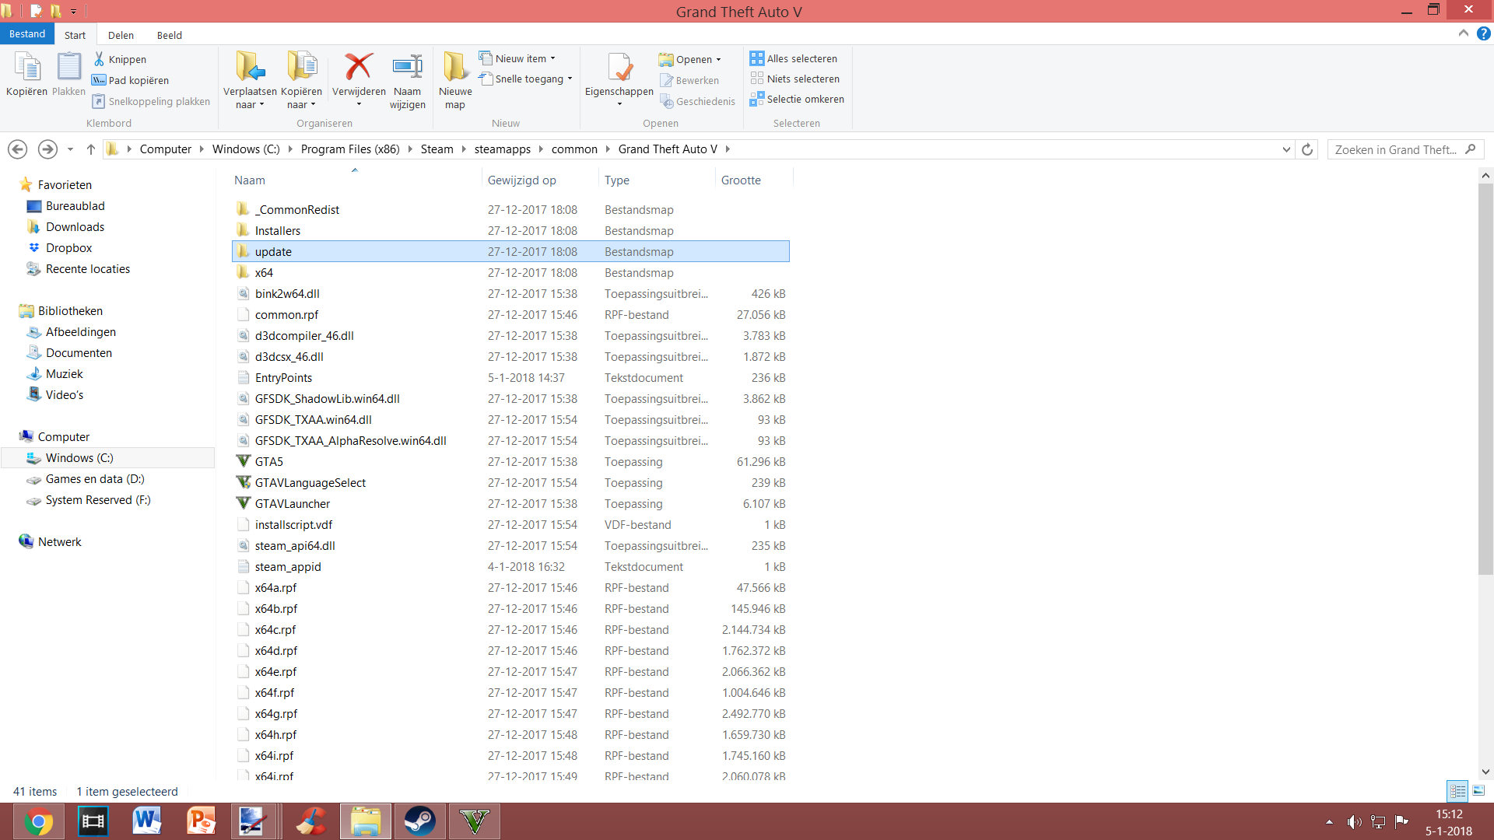
Task: Switch to the Beeld tab
Action: [x=169, y=35]
